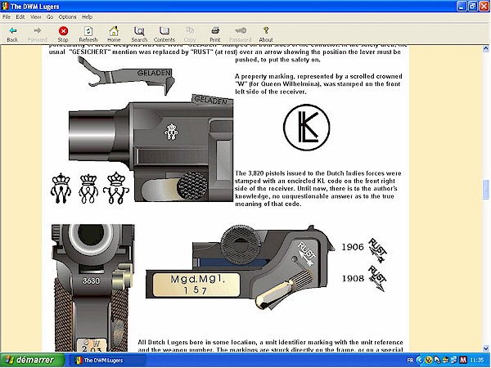491x368 pixels.
Task: Click the démarrer start button
Action: pos(32,360)
